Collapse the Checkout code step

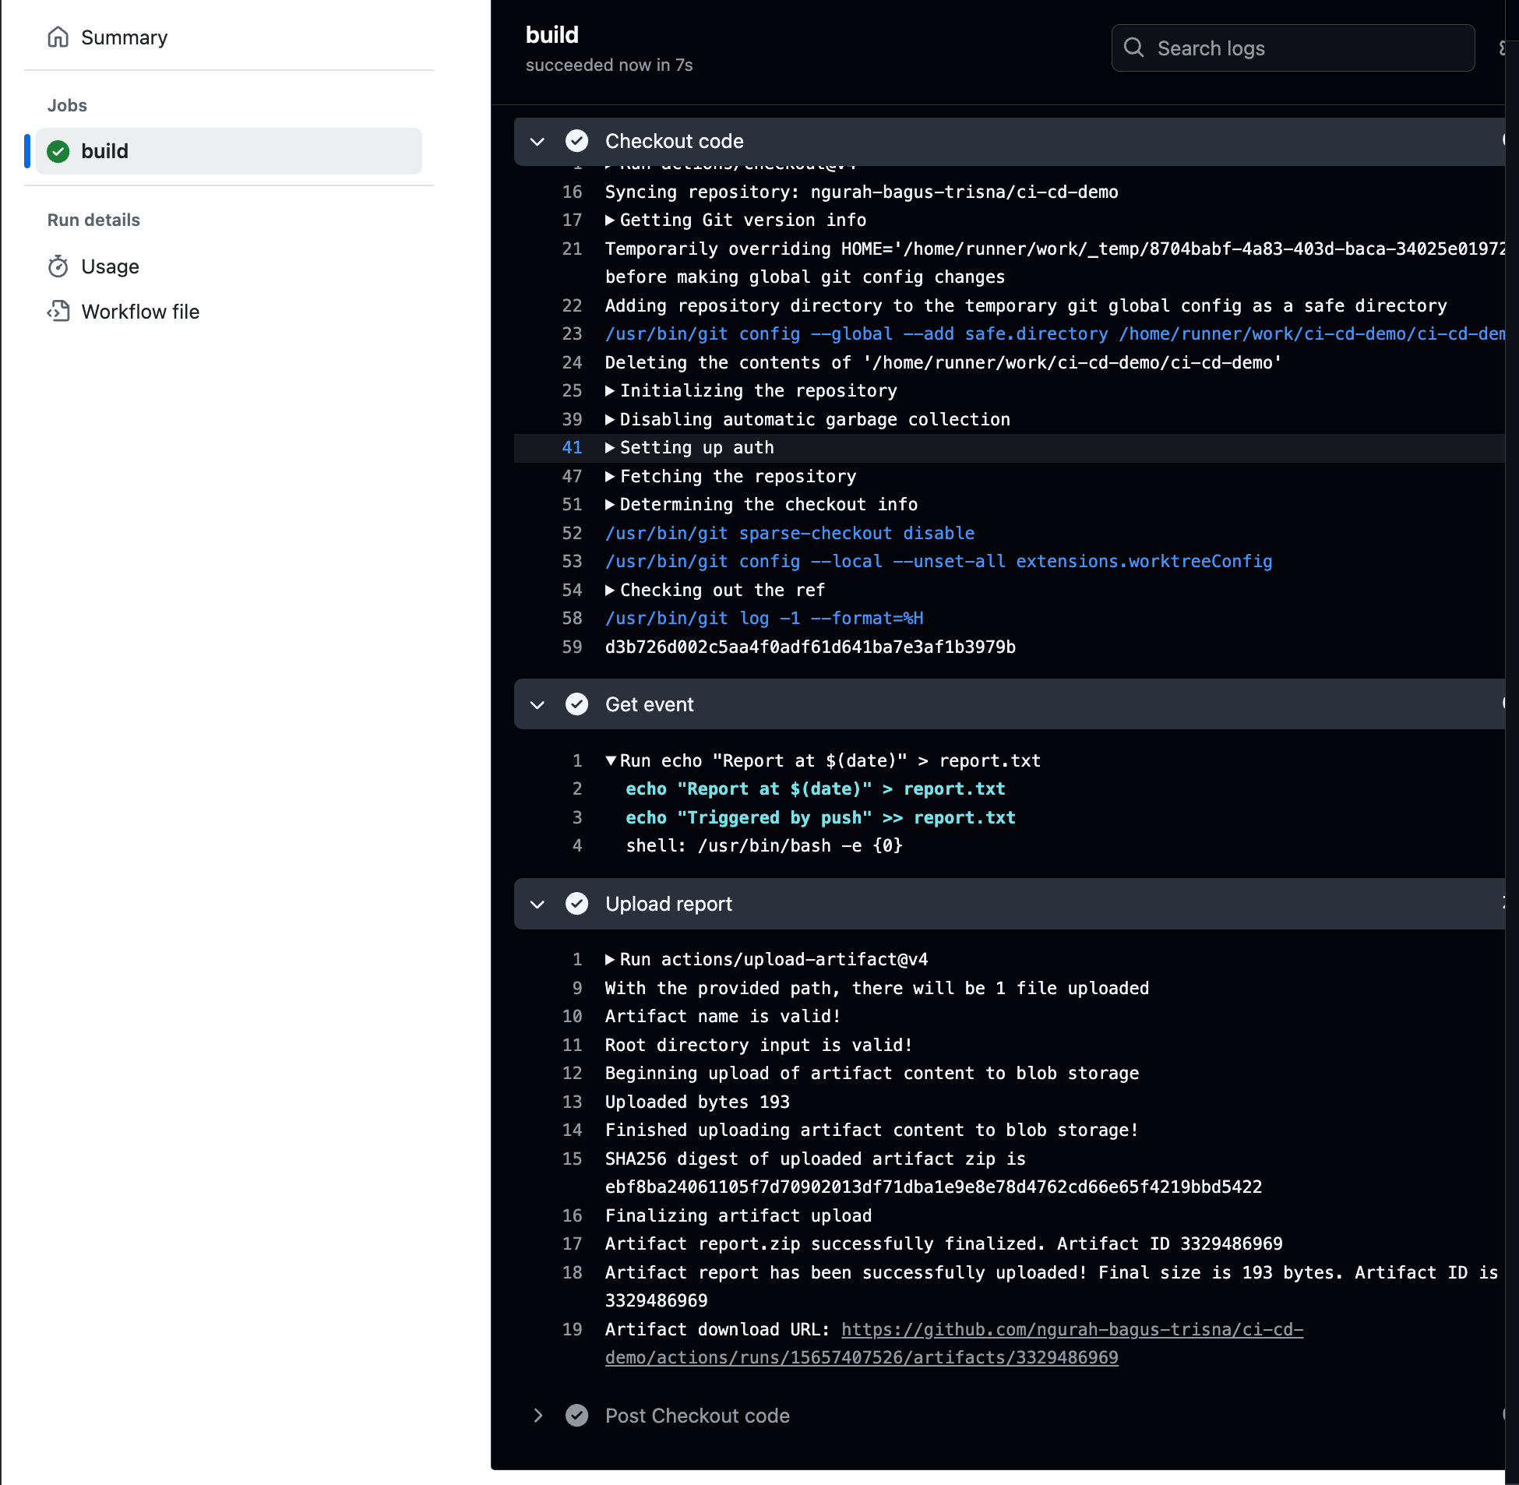point(537,141)
